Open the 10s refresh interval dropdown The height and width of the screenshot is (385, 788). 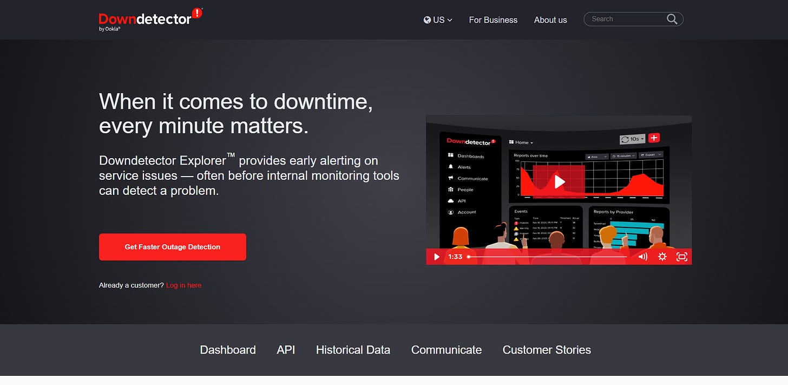(632, 138)
